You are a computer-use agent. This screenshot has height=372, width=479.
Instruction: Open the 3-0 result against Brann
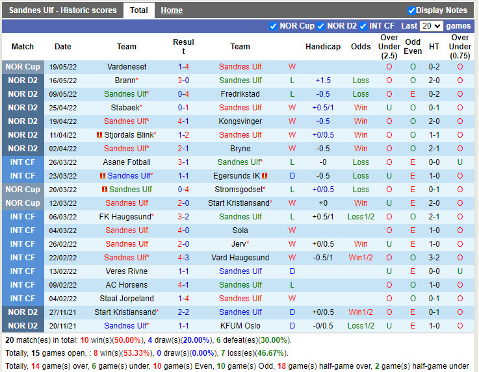[x=183, y=81]
